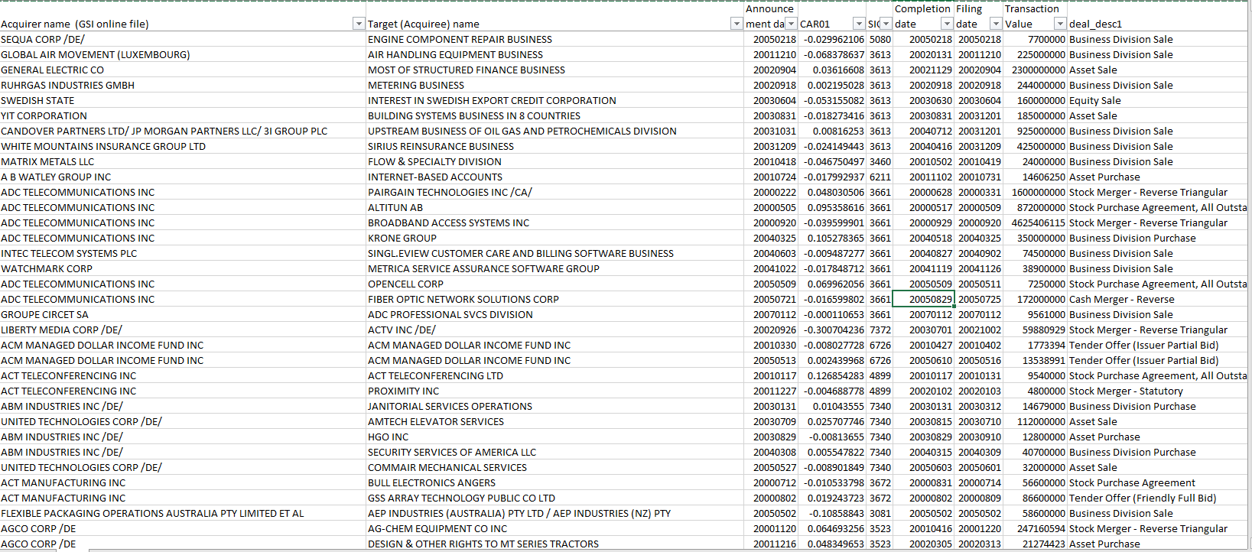The width and height of the screenshot is (1252, 552).
Task: Click the transaction value cell '4625406115'
Action: [1036, 222]
